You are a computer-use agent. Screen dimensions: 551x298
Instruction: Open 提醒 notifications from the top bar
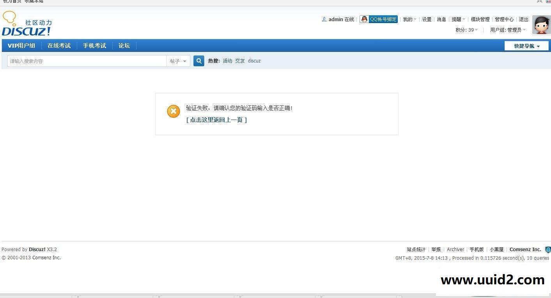(x=457, y=19)
